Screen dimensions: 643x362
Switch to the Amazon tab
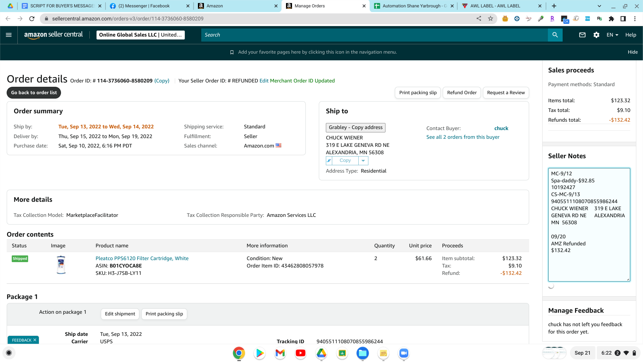(237, 6)
